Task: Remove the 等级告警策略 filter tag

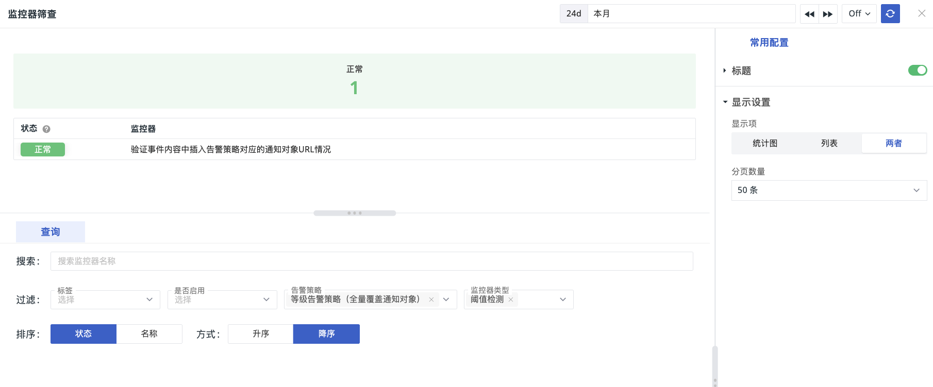Action: (431, 300)
